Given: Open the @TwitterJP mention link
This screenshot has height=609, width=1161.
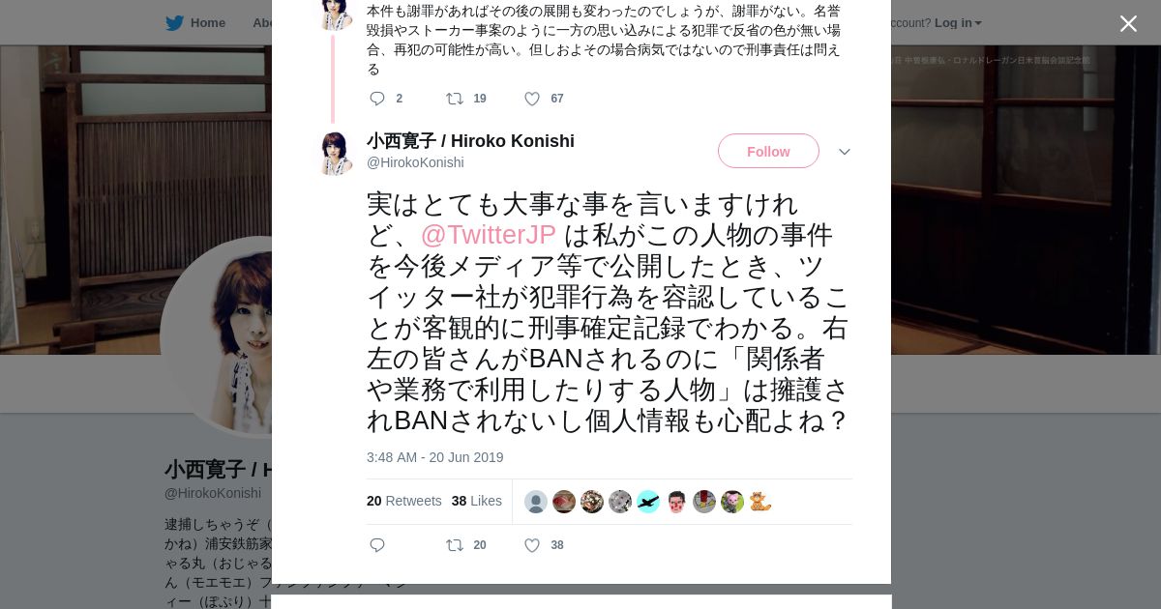Looking at the screenshot, I should tap(488, 235).
